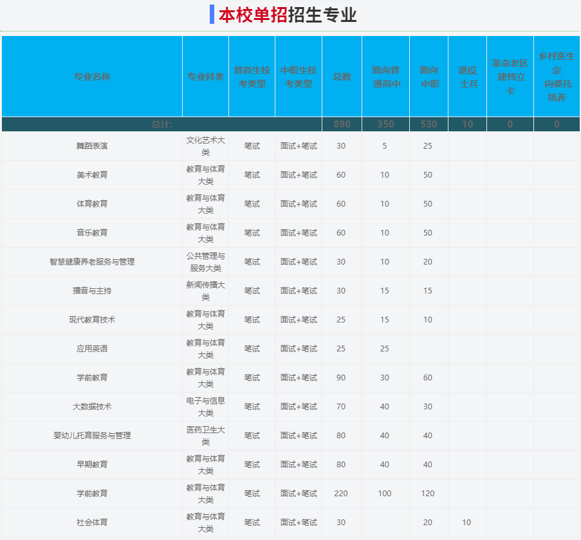Click the 电子与信息大类 category cell
Screen dimensions: 581x540
206,407
